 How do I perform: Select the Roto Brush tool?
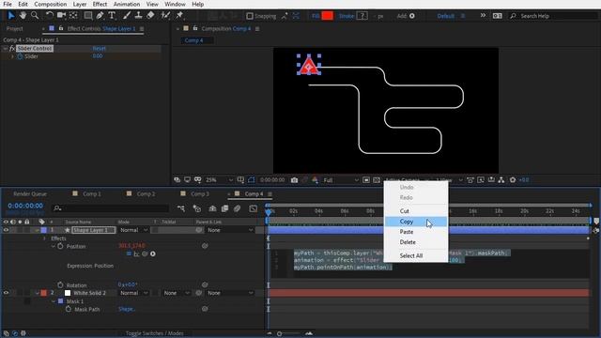pyautogui.click(x=165, y=15)
